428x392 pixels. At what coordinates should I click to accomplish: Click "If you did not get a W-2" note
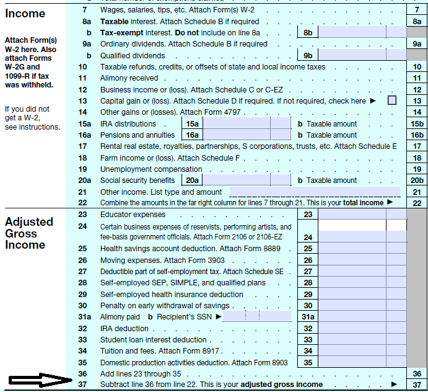(32, 118)
